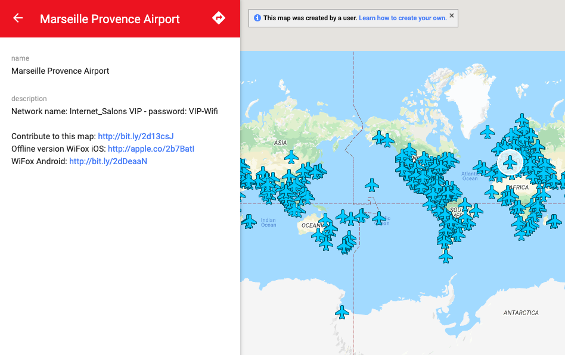Image resolution: width=565 pixels, height=355 pixels.
Task: Click the ANTARCTICA map label
Action: (x=521, y=313)
